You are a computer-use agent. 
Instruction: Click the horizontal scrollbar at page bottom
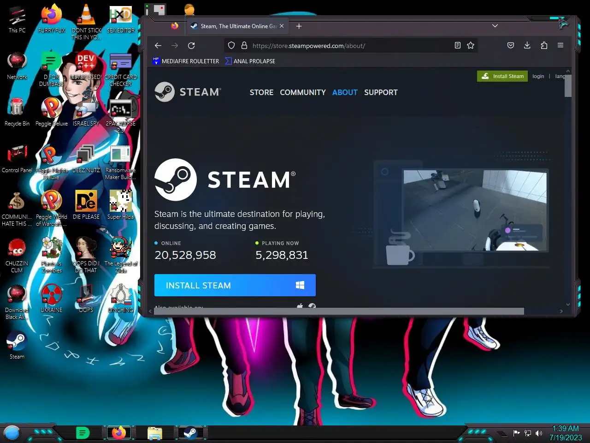click(339, 311)
